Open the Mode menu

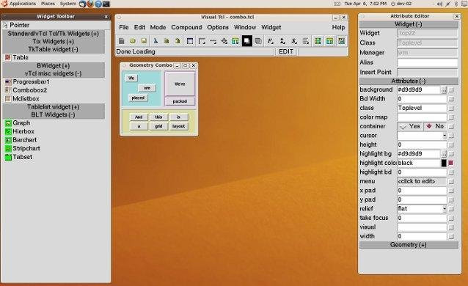coord(158,27)
